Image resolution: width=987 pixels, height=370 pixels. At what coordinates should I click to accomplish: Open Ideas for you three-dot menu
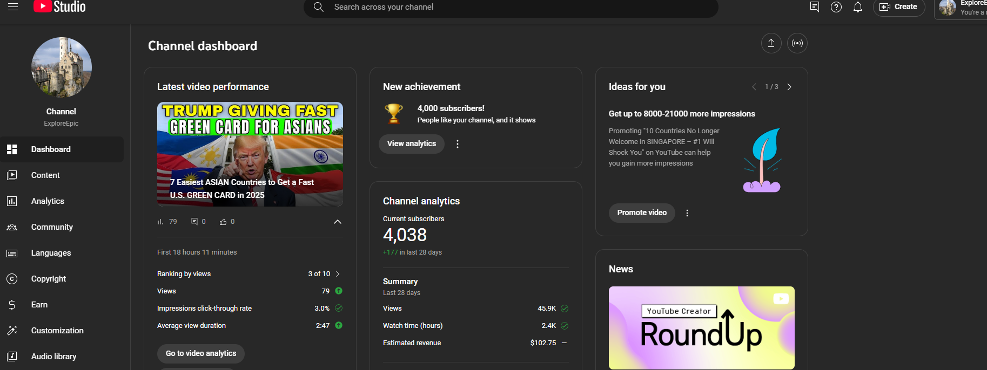[x=687, y=213]
